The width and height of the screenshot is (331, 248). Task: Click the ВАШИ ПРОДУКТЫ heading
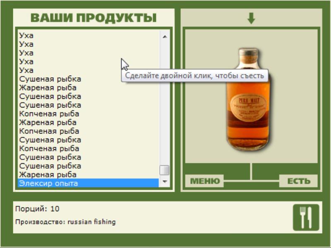point(94,18)
